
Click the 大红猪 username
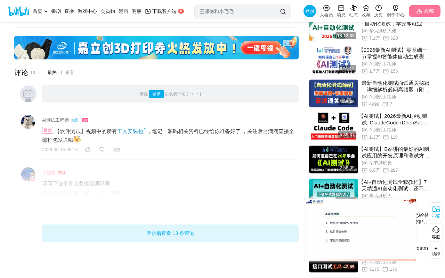(49, 173)
